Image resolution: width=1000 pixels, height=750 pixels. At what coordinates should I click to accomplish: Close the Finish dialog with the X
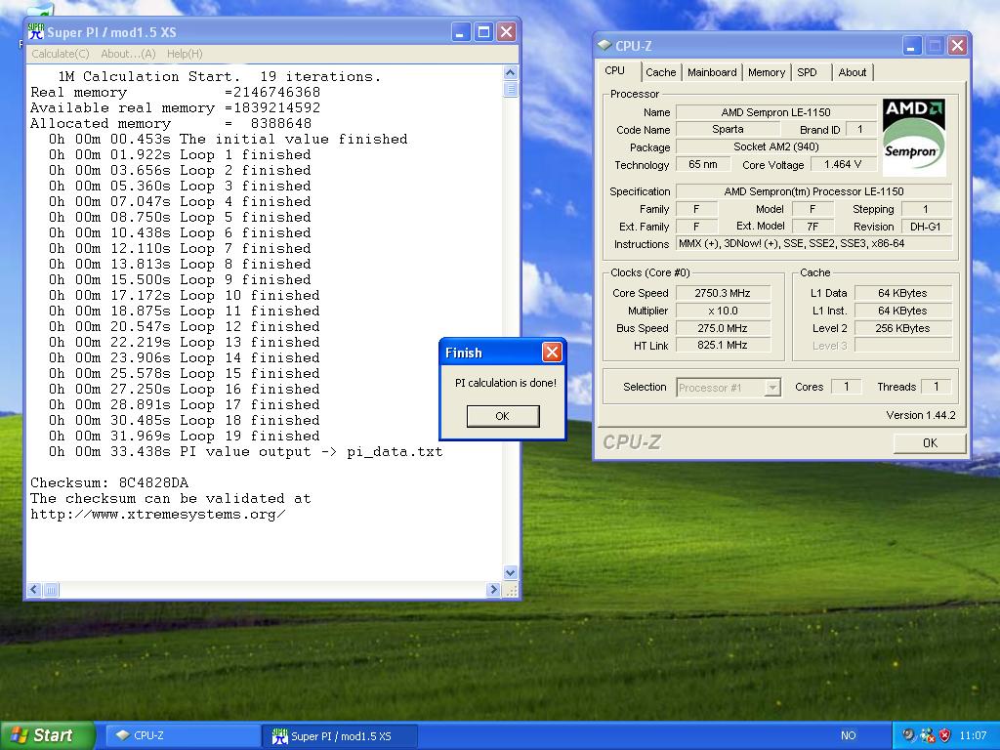click(552, 352)
